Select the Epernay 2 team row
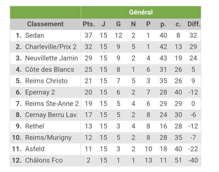The height and width of the screenshot is (172, 219). (105, 92)
